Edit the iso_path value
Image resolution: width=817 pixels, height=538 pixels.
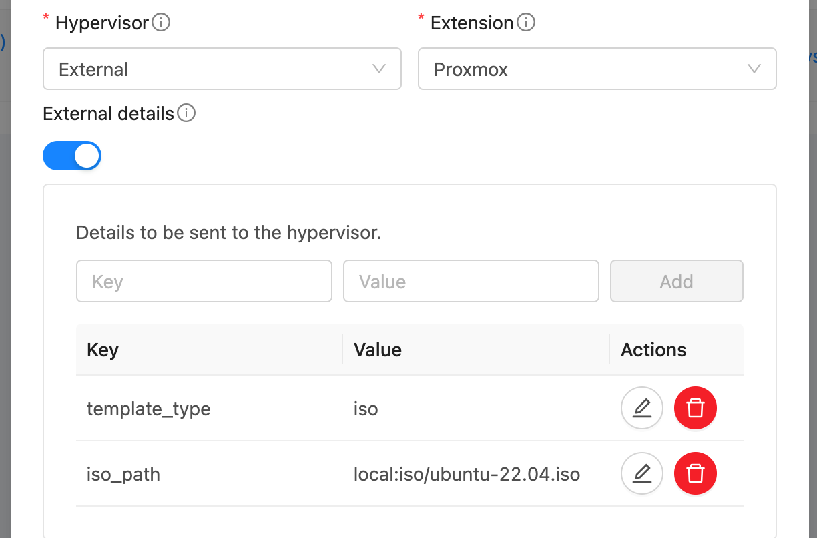pyautogui.click(x=641, y=473)
